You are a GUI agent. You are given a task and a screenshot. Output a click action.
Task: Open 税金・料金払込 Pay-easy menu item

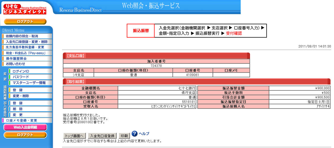coord(27,53)
